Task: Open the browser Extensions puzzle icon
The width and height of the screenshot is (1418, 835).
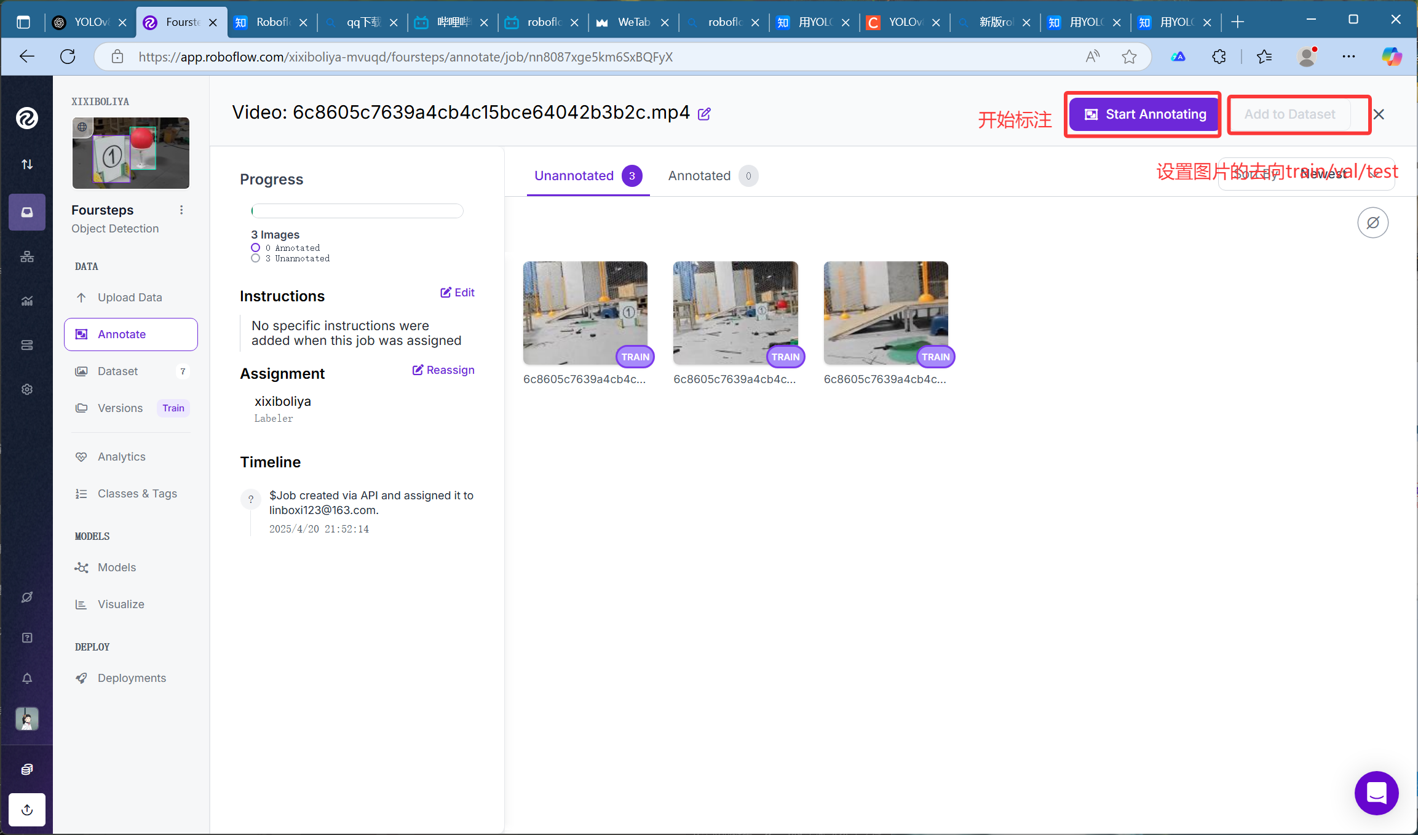Action: 1219,57
